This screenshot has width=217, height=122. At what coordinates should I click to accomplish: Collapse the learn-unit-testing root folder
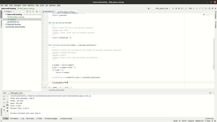(4, 14)
